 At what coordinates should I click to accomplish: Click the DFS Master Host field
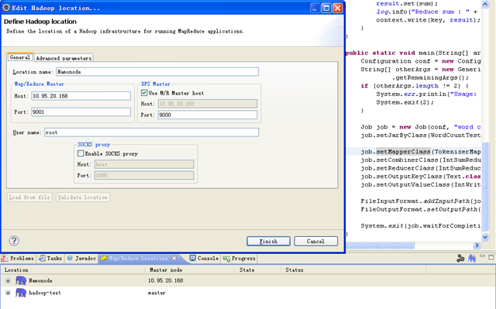coord(208,104)
